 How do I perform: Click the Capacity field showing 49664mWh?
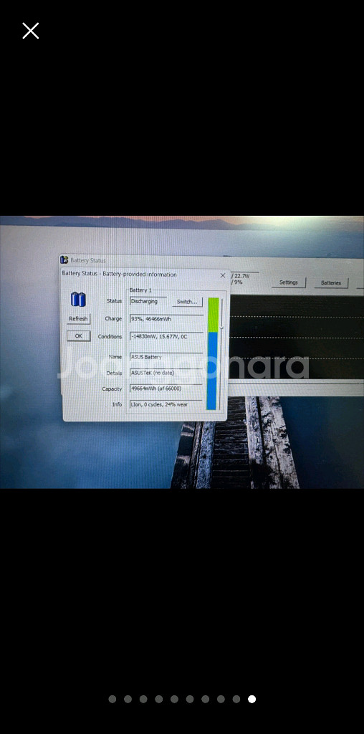point(166,389)
